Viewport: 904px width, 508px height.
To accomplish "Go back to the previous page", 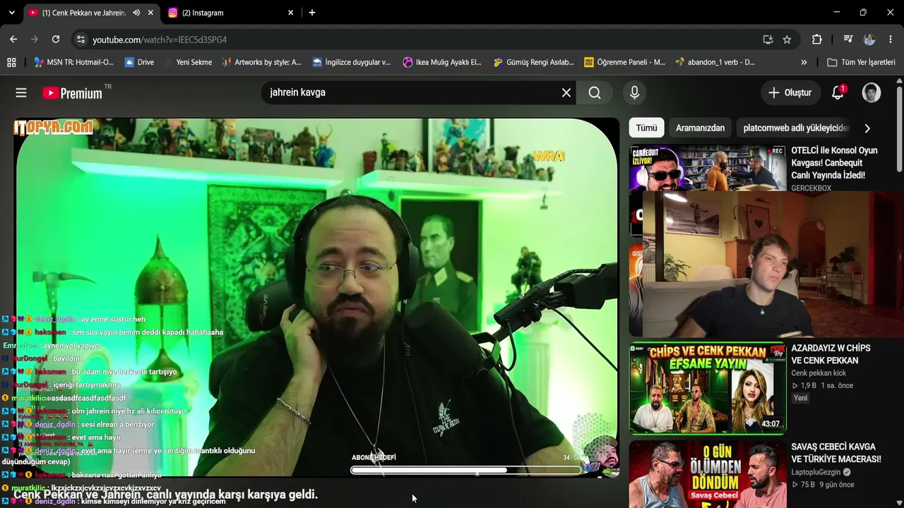I will 13,40.
